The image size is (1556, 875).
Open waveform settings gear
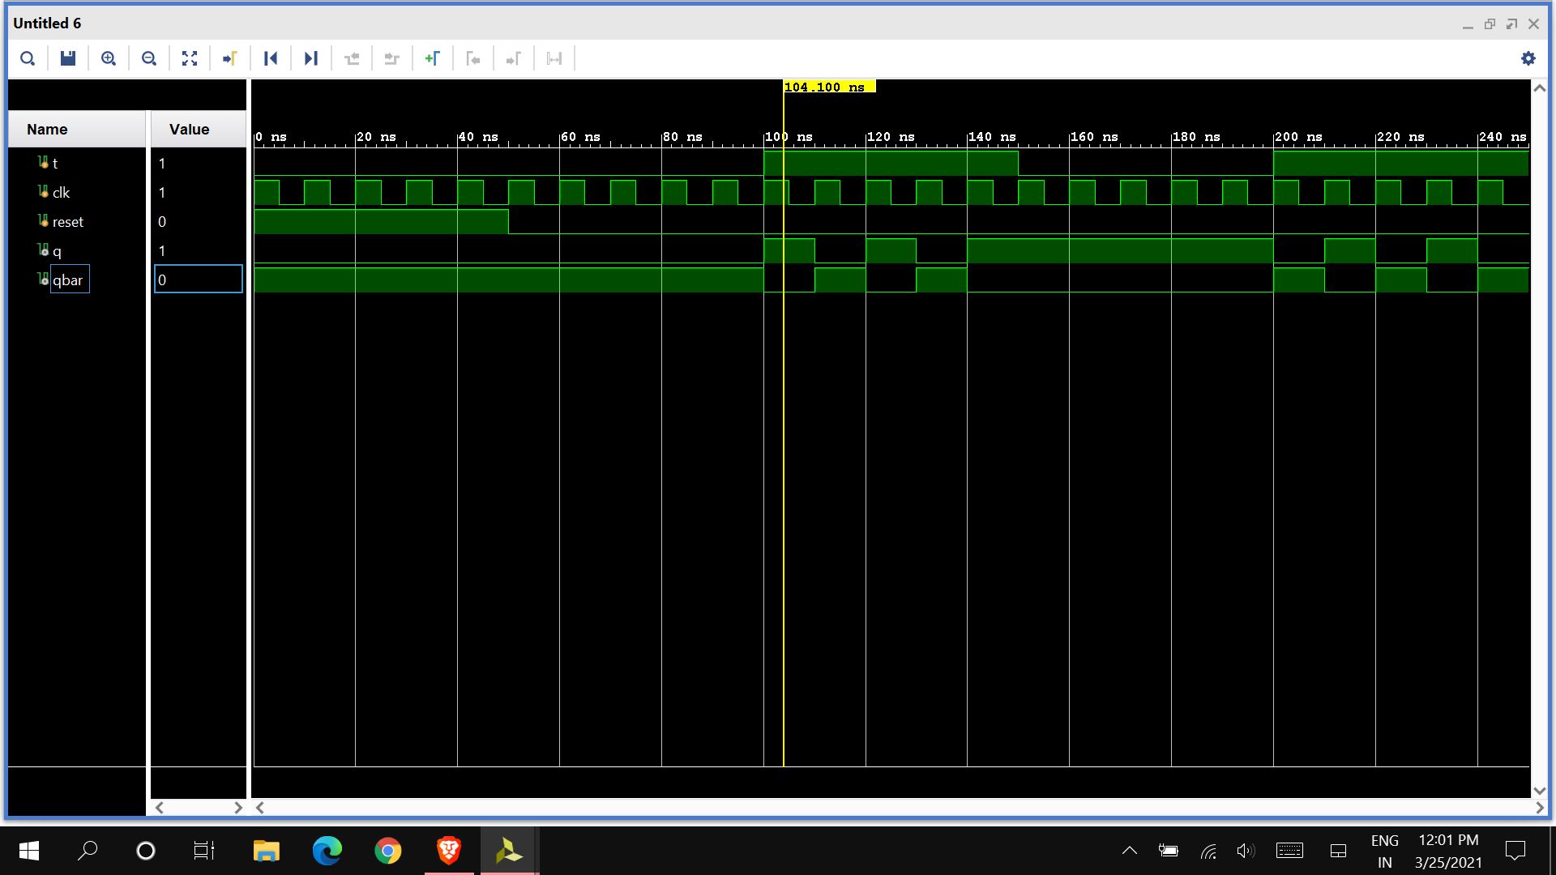click(x=1528, y=58)
